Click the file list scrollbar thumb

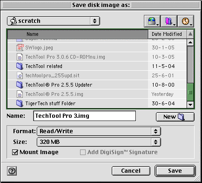[190, 92]
